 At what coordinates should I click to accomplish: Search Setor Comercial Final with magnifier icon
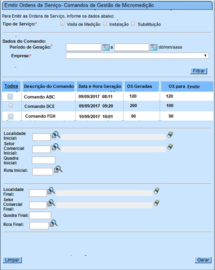(x=51, y=203)
